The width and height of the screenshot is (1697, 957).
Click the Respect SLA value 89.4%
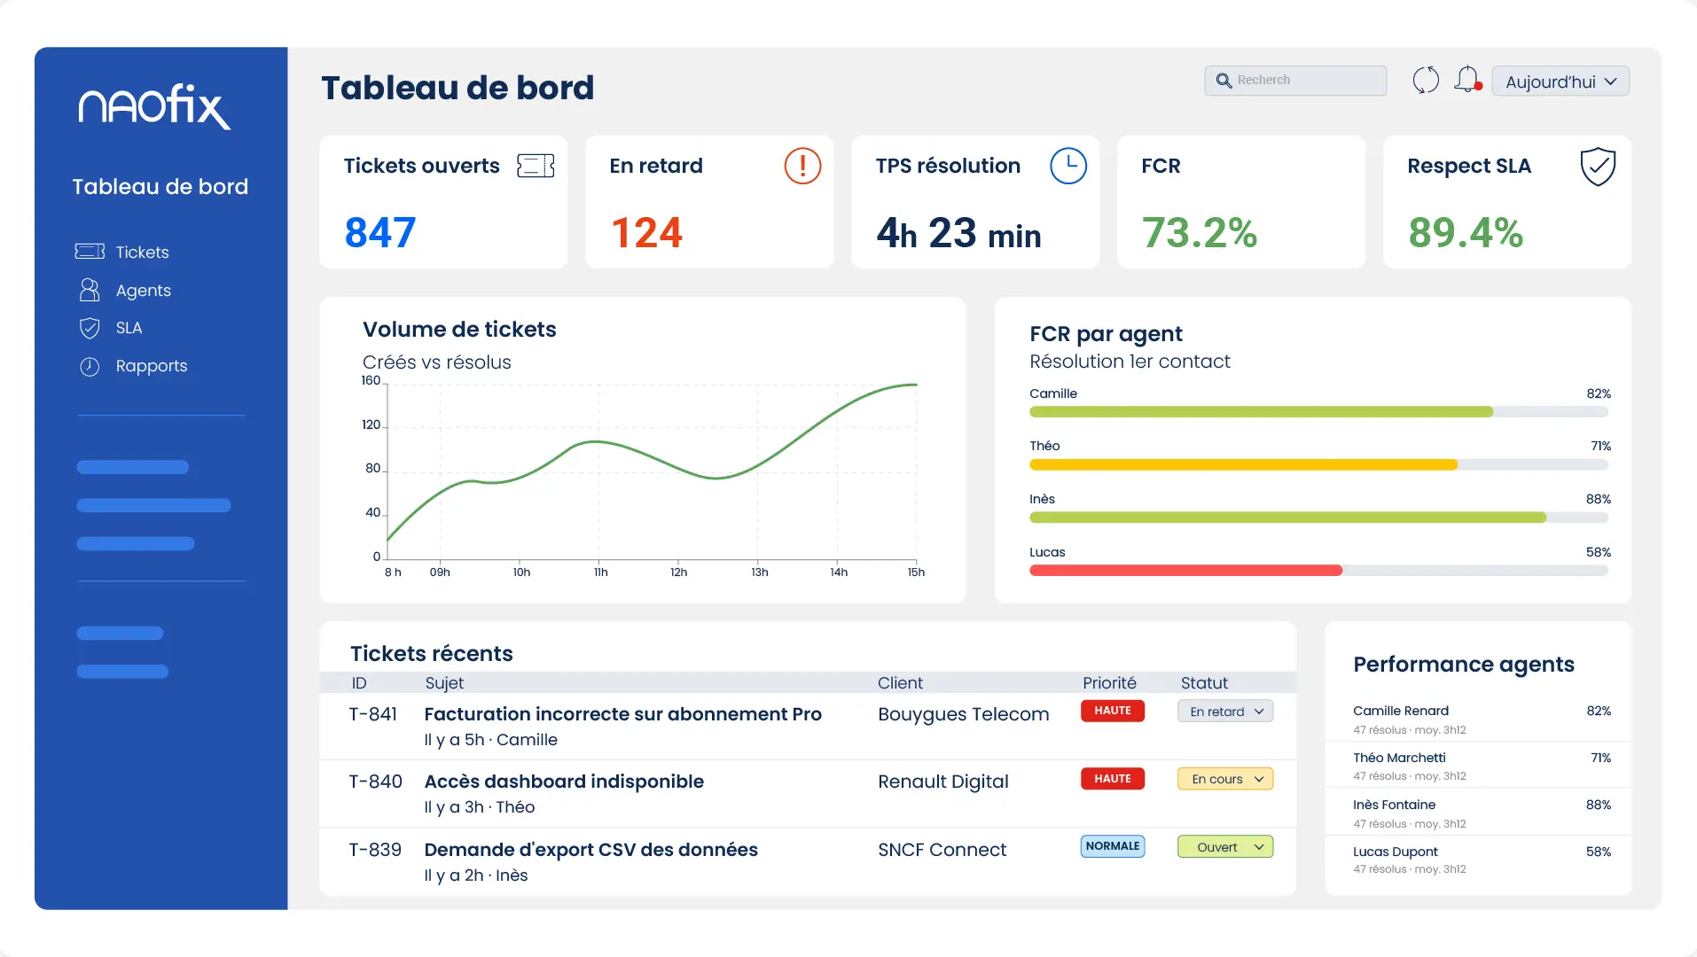click(x=1465, y=233)
